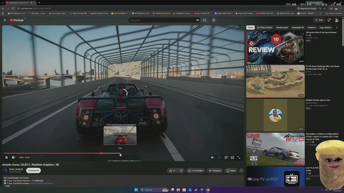Open the boosty.to/chillnrace link
Image resolution: width=344 pixels, height=193 pixels.
pos(41,183)
